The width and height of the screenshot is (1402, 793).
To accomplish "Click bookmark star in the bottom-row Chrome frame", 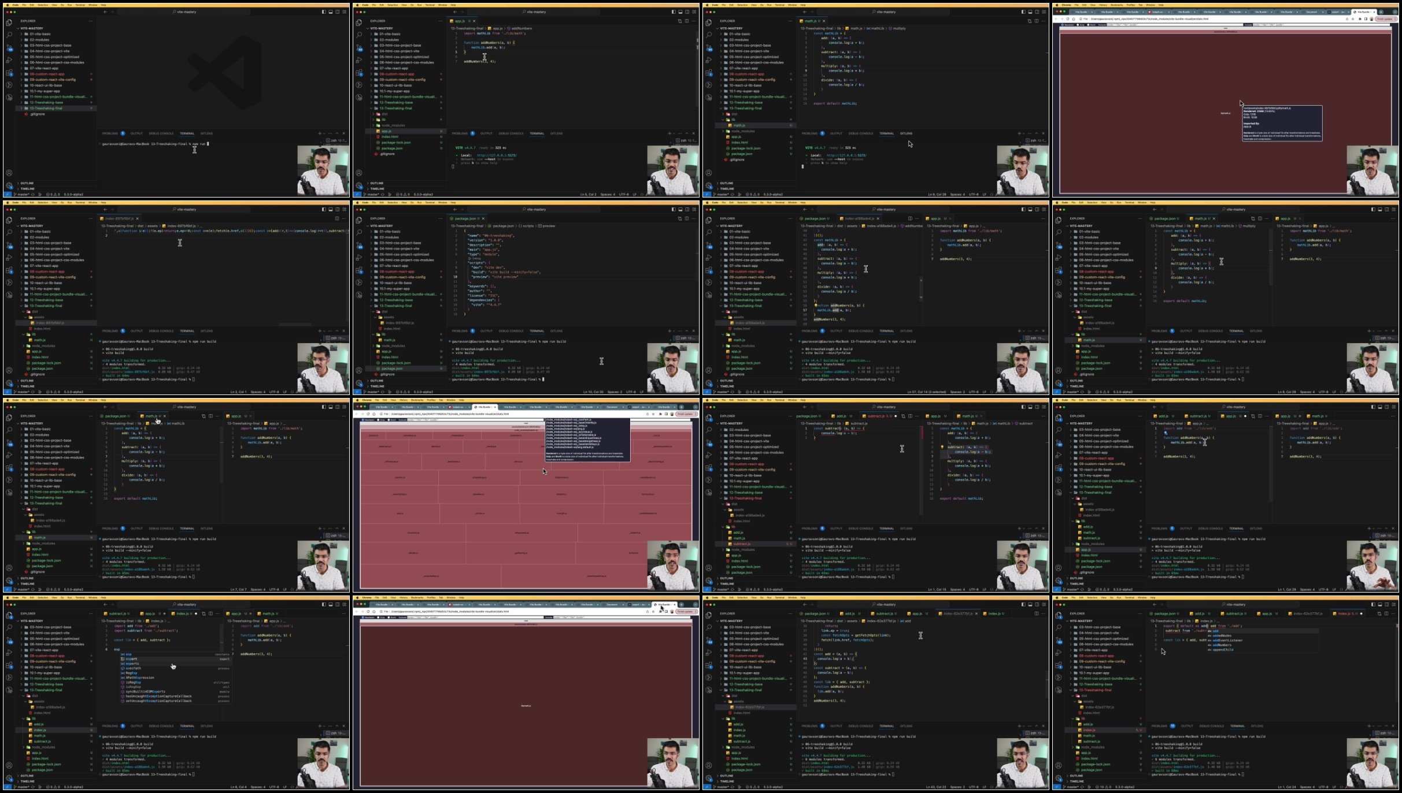I will pos(653,612).
